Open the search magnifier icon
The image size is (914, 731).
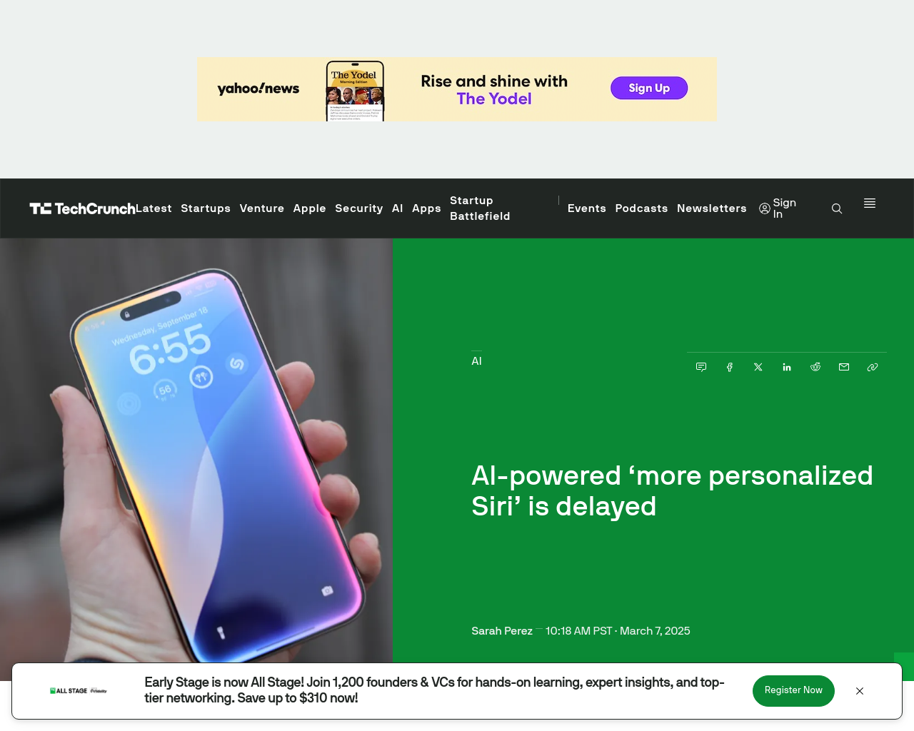[837, 208]
